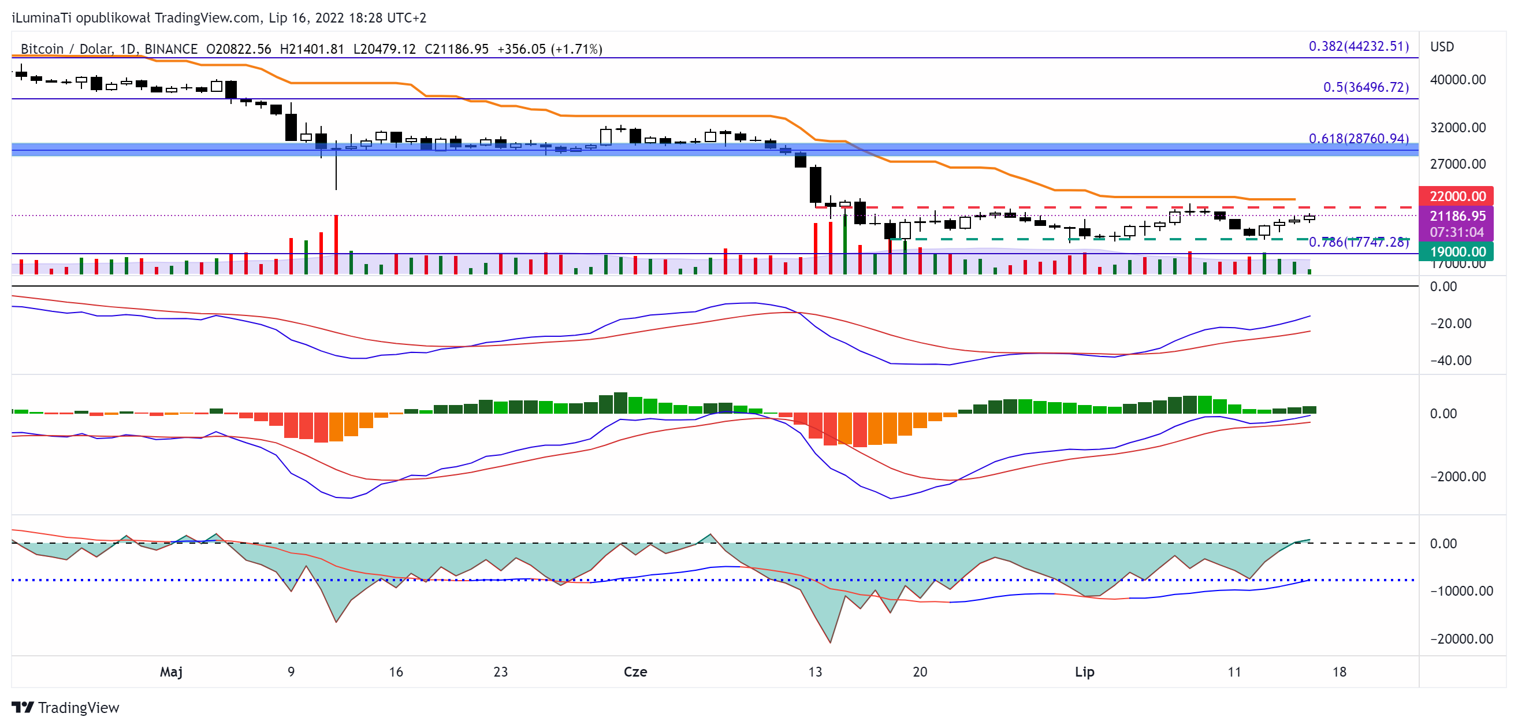The width and height of the screenshot is (1518, 728).
Task: Click the Lip month label on time axis
Action: pos(1084,671)
